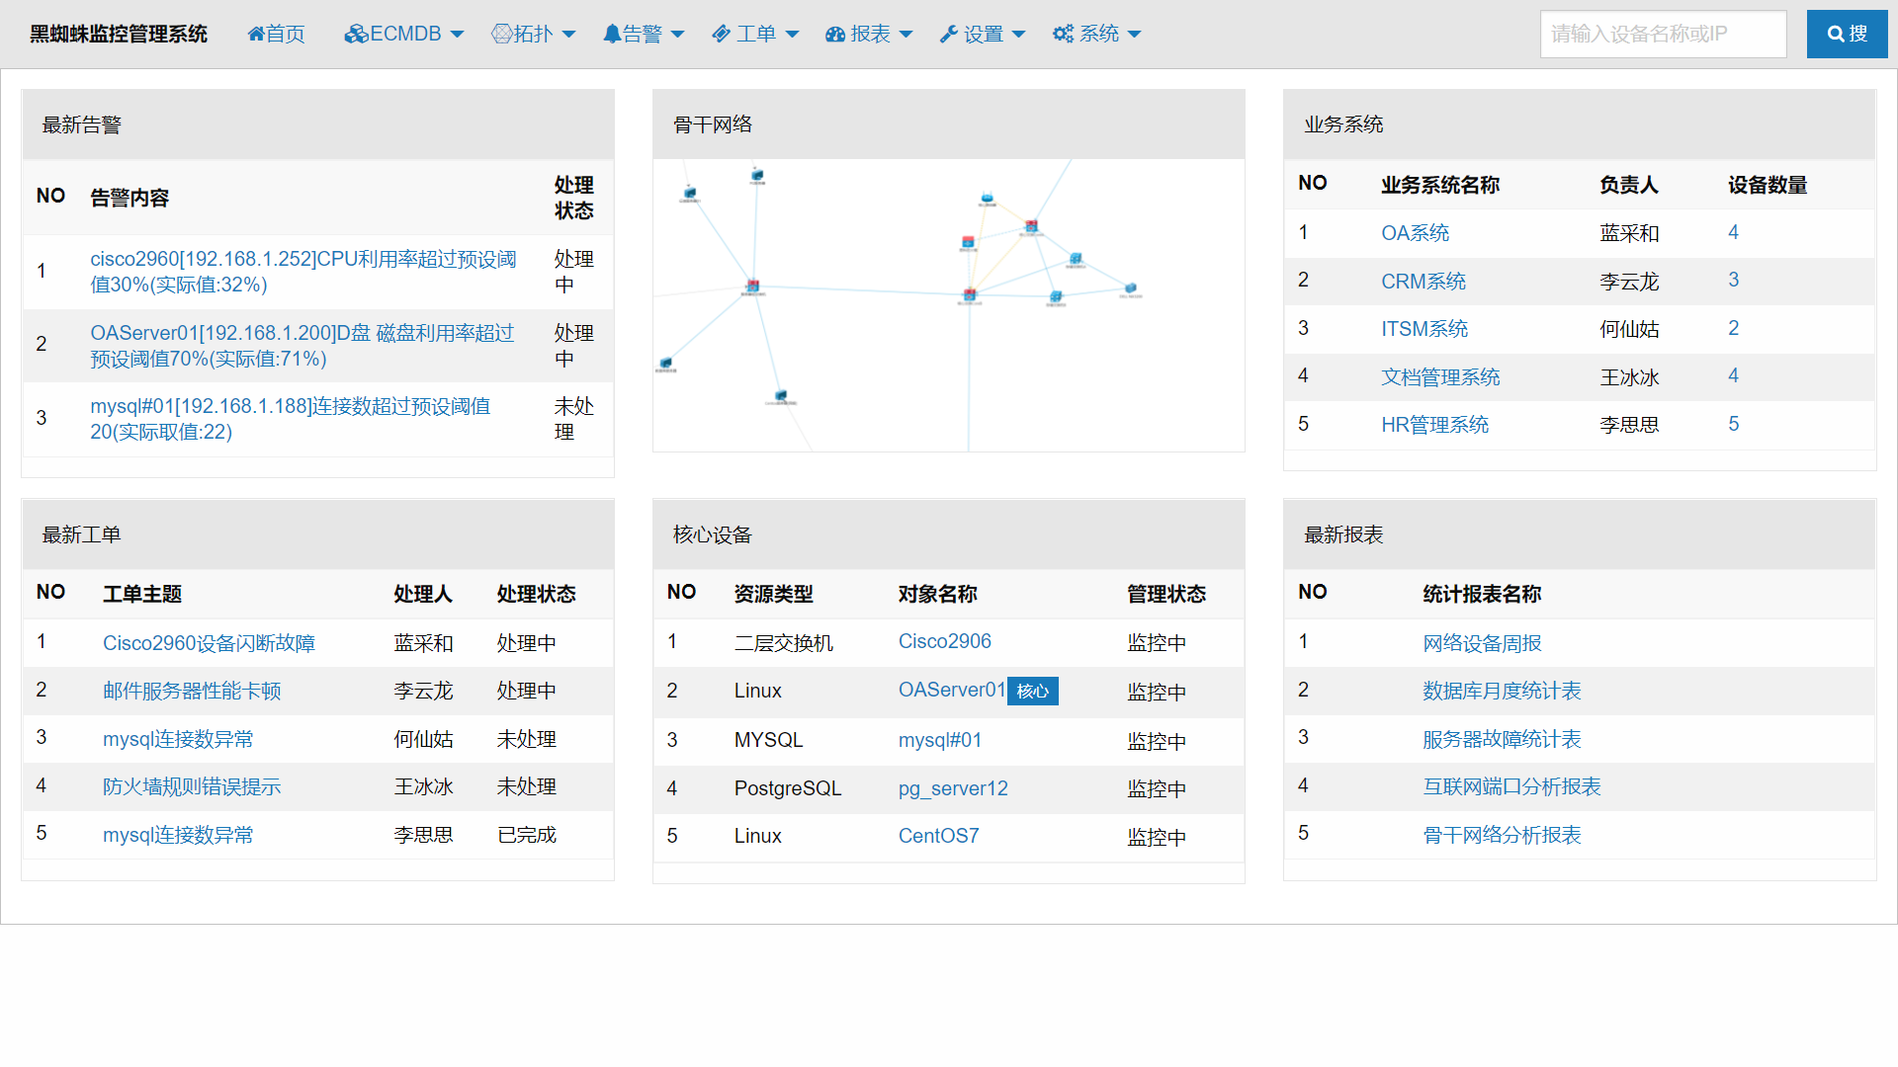Viewport: 1898px width, 1067px height.
Task: Click the settings wrench icon
Action: click(949, 34)
